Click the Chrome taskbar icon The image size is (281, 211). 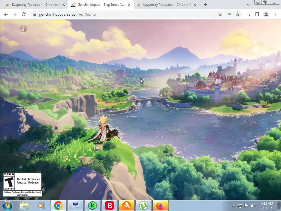58,206
